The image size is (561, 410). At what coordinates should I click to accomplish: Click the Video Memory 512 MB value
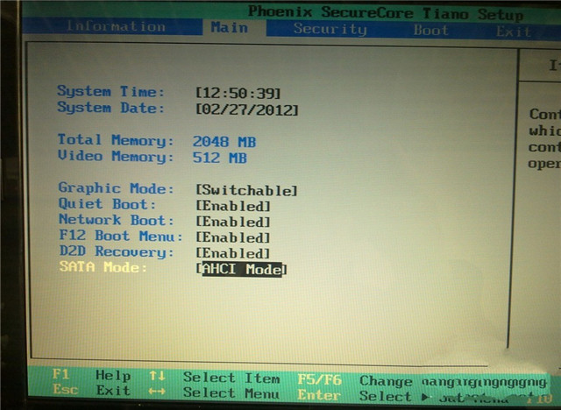pos(219,158)
